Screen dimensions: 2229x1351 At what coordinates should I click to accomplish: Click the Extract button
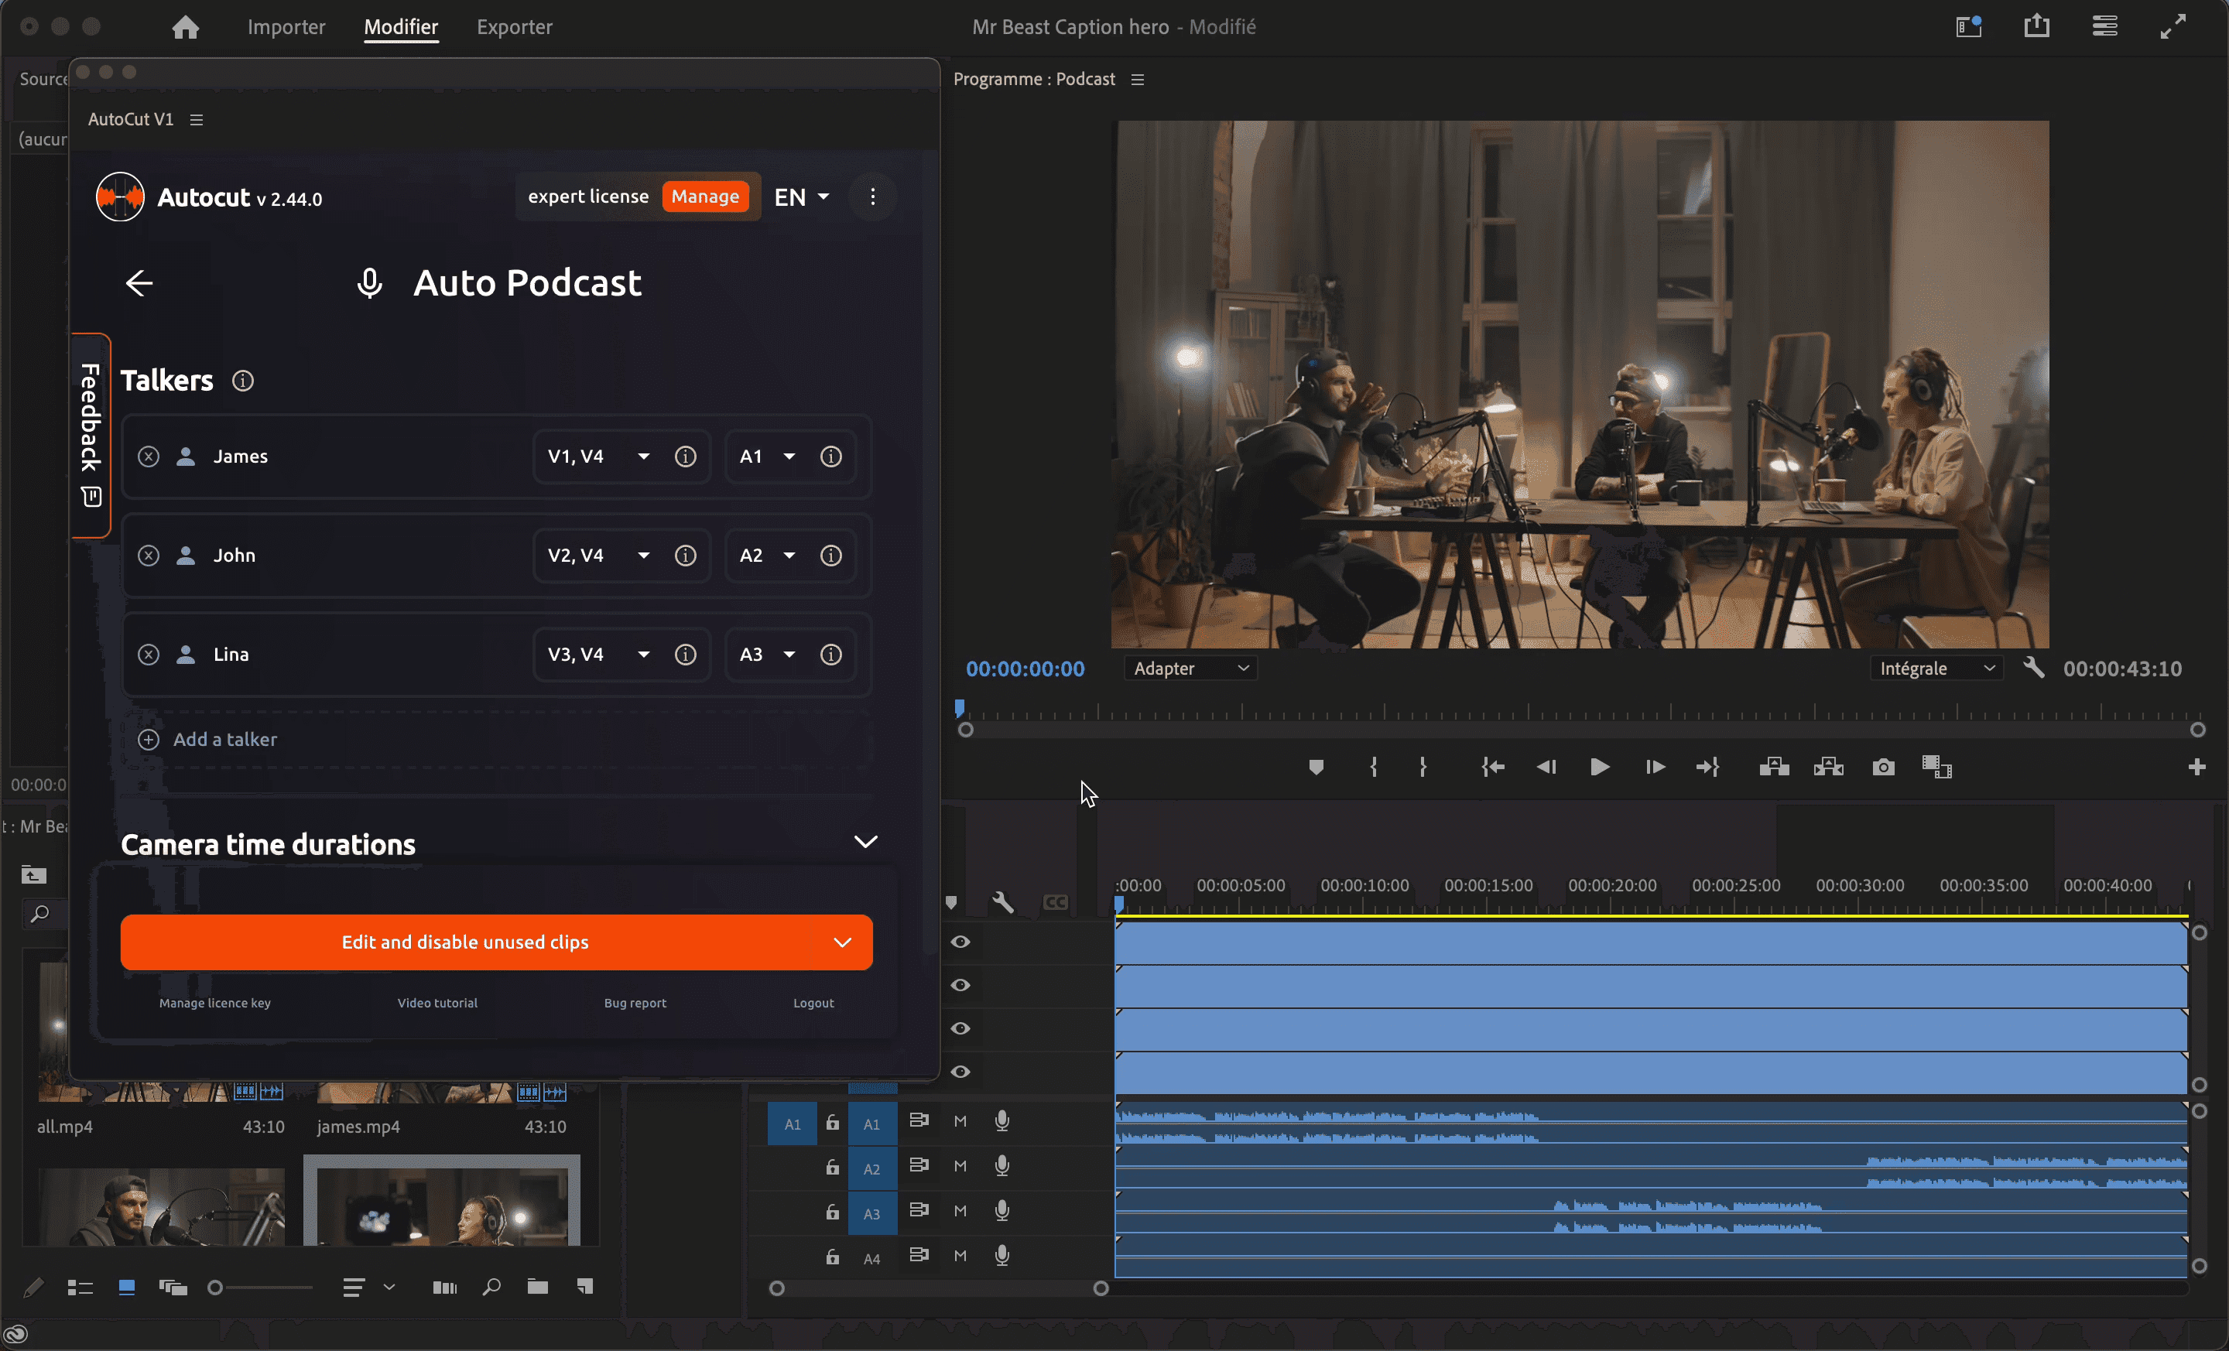tap(1828, 768)
